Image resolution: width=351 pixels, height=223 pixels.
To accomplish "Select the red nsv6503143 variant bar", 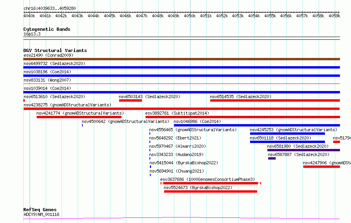I will point(131,100).
